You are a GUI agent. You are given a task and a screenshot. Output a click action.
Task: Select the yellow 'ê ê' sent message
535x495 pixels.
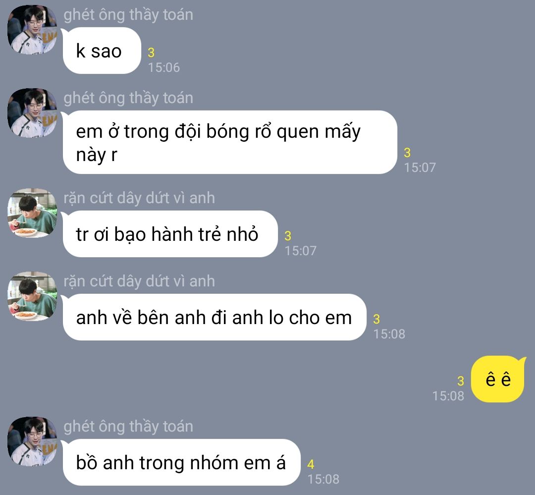coord(498,379)
